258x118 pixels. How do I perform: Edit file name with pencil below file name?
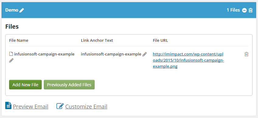[x=11, y=60]
